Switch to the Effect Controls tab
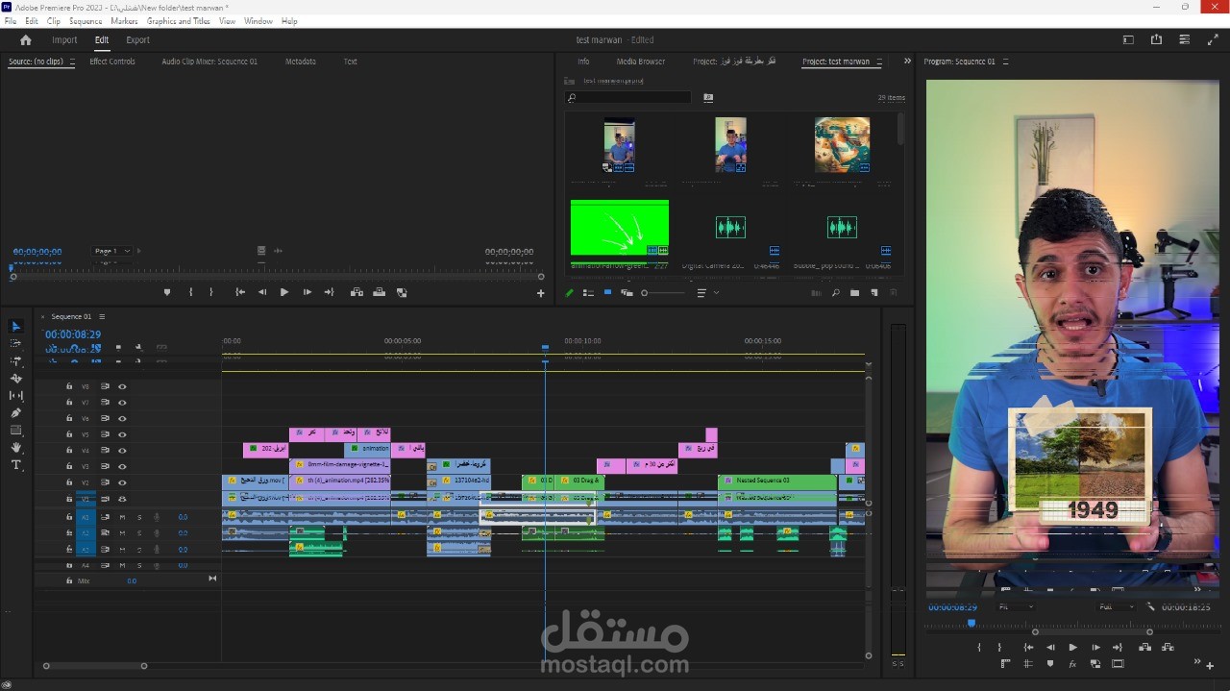 (112, 62)
